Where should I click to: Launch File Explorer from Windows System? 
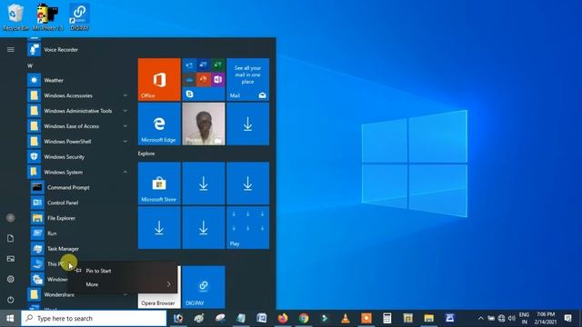80,218
